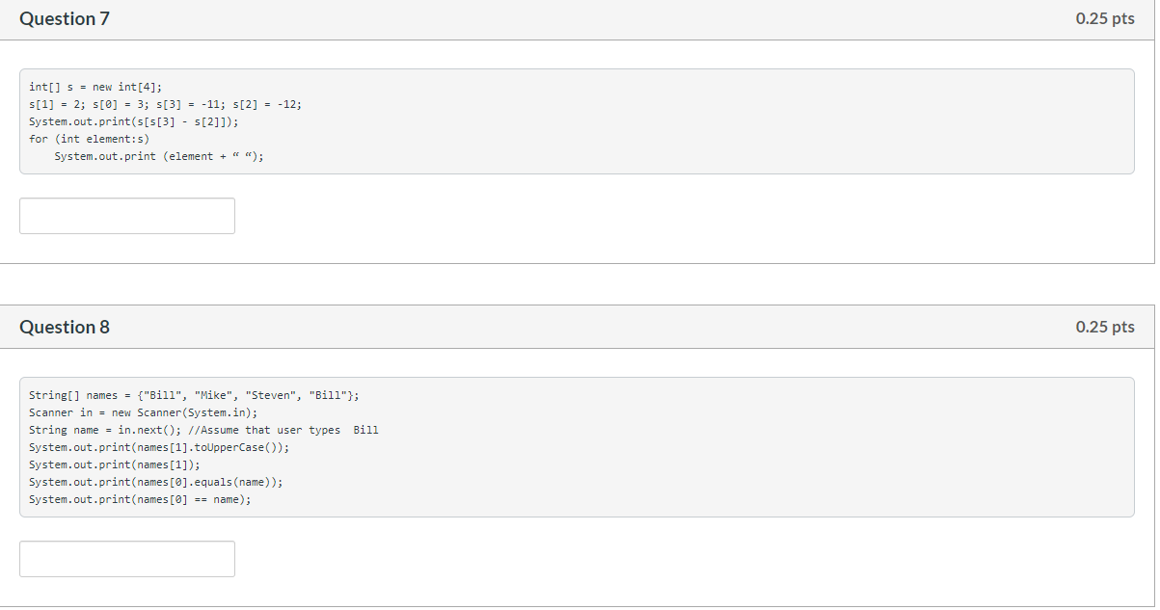The image size is (1160, 610).
Task: Click the 'names[1].toUpperCase()' print line
Action: [x=159, y=447]
